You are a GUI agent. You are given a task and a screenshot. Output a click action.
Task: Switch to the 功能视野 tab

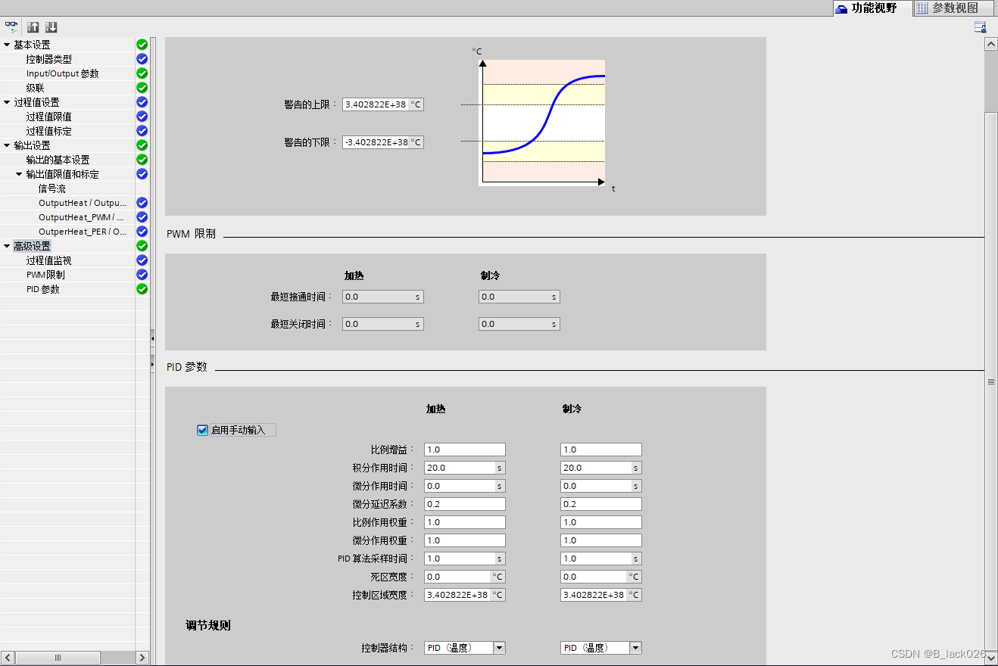872,8
